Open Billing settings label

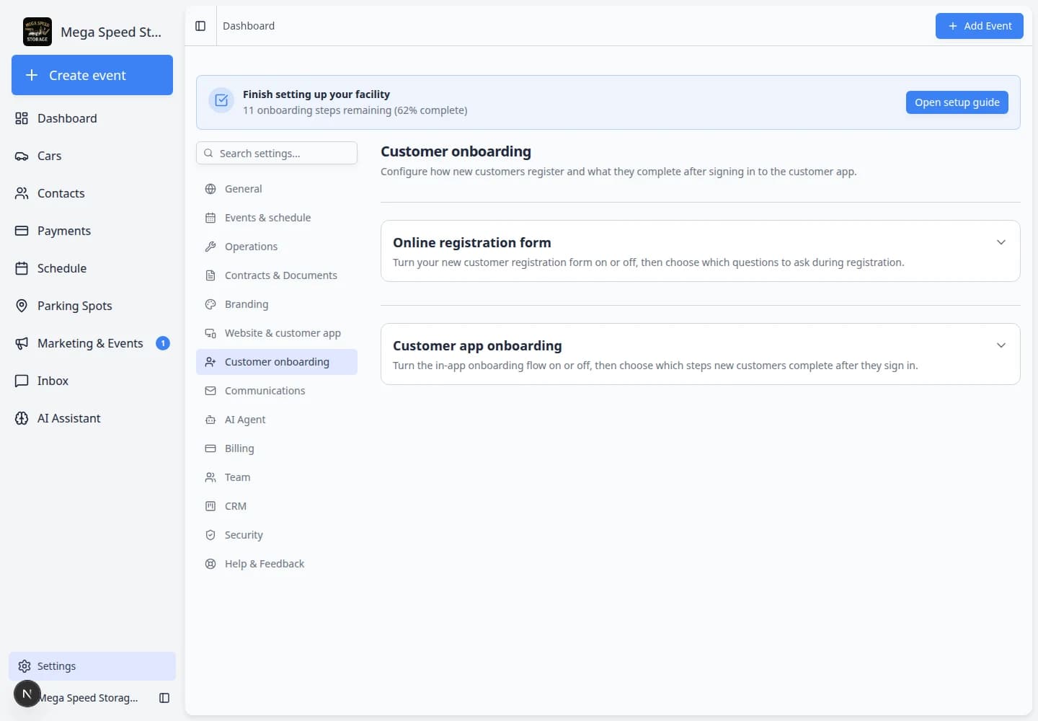(239, 448)
